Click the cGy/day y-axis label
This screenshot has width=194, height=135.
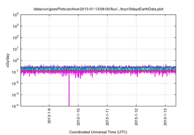[x=8, y=60]
